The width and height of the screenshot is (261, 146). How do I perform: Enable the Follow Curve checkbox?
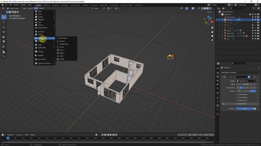tap(237, 101)
